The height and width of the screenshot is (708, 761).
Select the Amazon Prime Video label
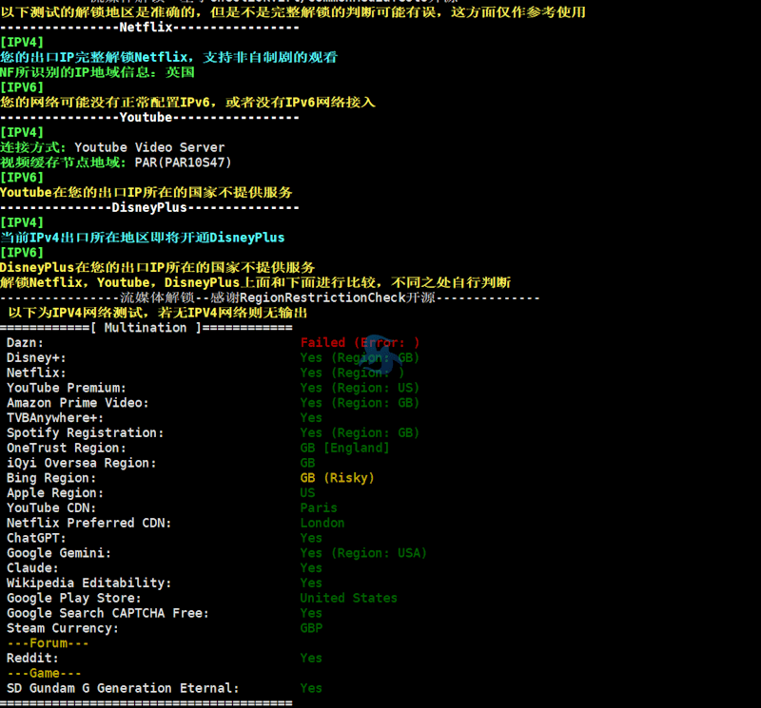[78, 403]
